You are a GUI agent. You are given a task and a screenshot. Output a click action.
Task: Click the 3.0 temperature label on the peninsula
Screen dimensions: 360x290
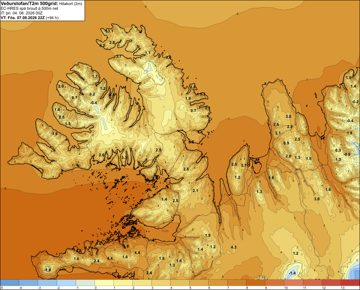pos(288,116)
